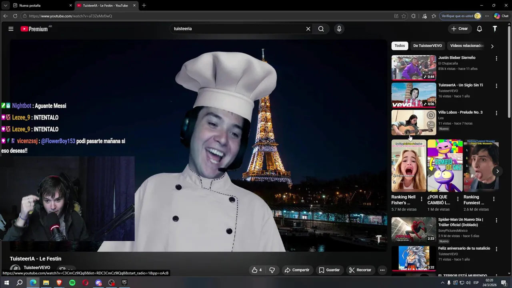The width and height of the screenshot is (512, 288).
Task: Go back in the browser
Action: click(5, 16)
